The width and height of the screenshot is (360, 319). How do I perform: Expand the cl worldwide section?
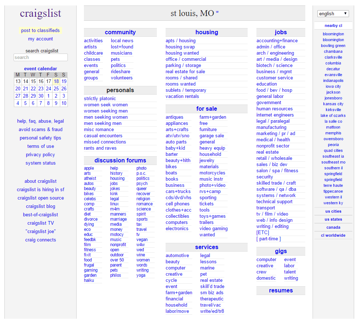tap(333, 235)
